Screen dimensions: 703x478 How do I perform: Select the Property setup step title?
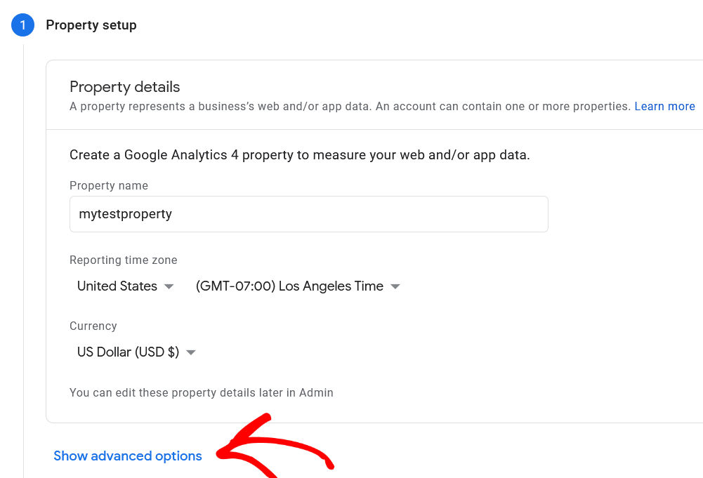(x=91, y=25)
